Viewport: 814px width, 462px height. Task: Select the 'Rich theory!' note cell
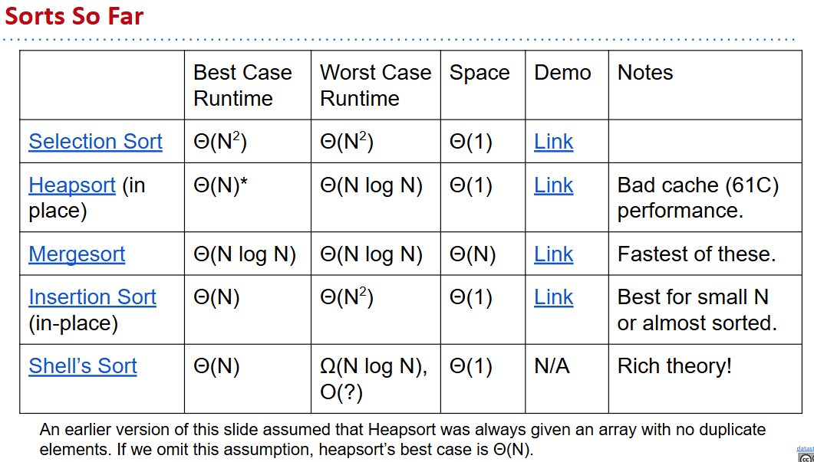[x=674, y=366]
